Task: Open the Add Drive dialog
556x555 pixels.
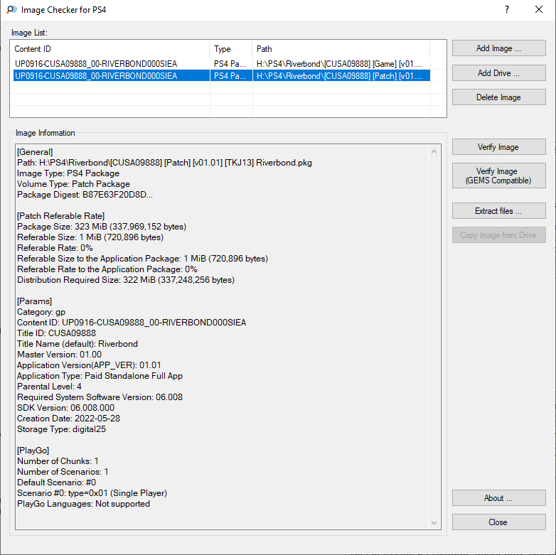Action: [498, 73]
